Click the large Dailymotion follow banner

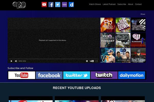click(x=132, y=75)
